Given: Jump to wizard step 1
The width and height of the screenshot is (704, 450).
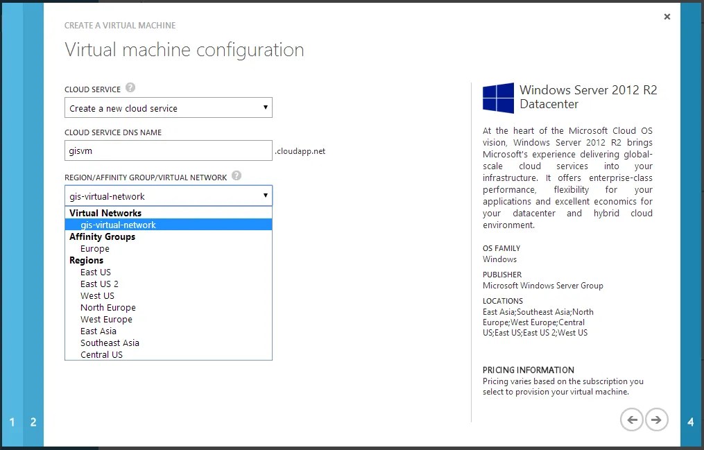Looking at the screenshot, I should point(12,422).
